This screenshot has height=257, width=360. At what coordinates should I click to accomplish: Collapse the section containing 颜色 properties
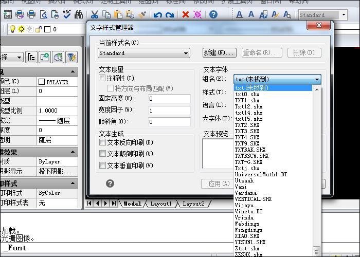click(x=73, y=72)
